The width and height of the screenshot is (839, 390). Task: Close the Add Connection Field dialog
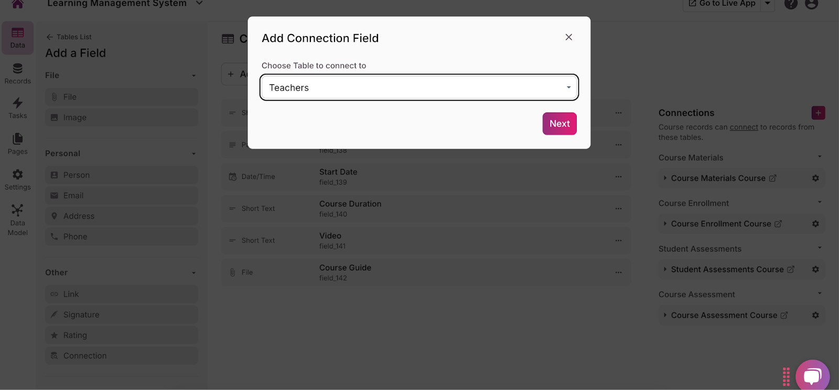[x=568, y=37]
